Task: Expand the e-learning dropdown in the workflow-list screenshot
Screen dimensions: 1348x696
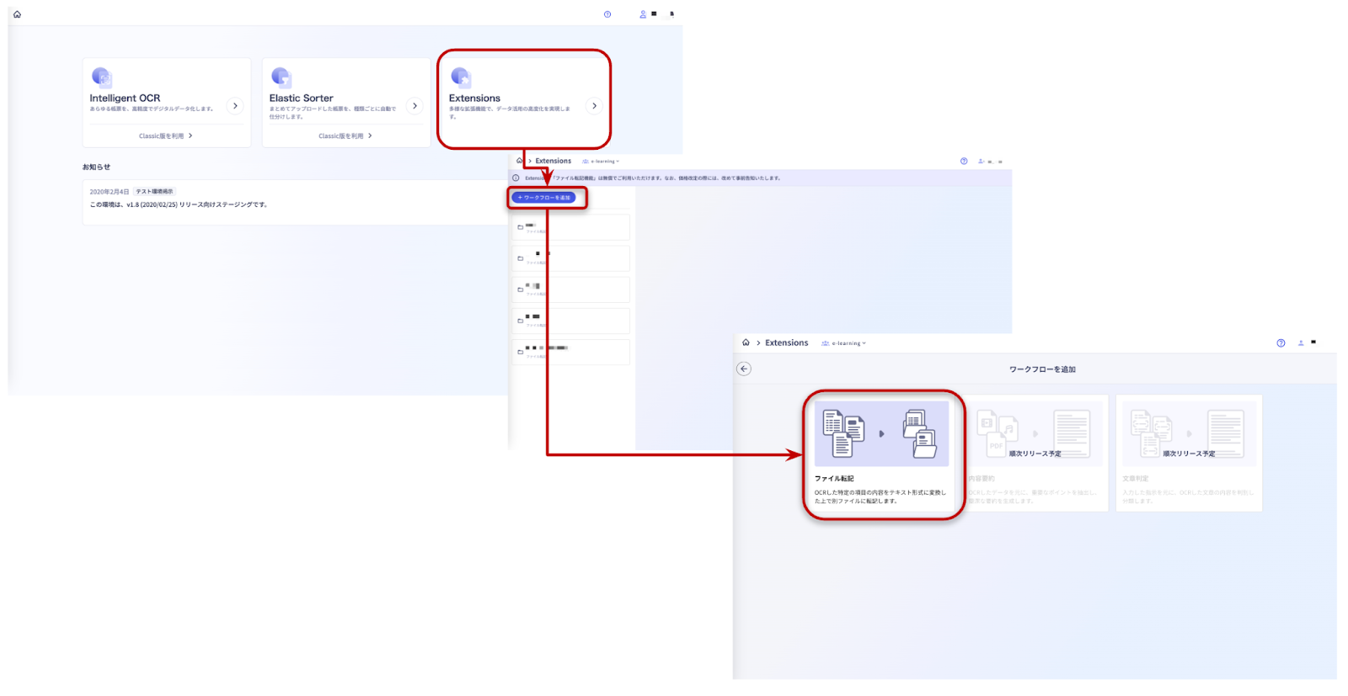Action: coord(601,162)
